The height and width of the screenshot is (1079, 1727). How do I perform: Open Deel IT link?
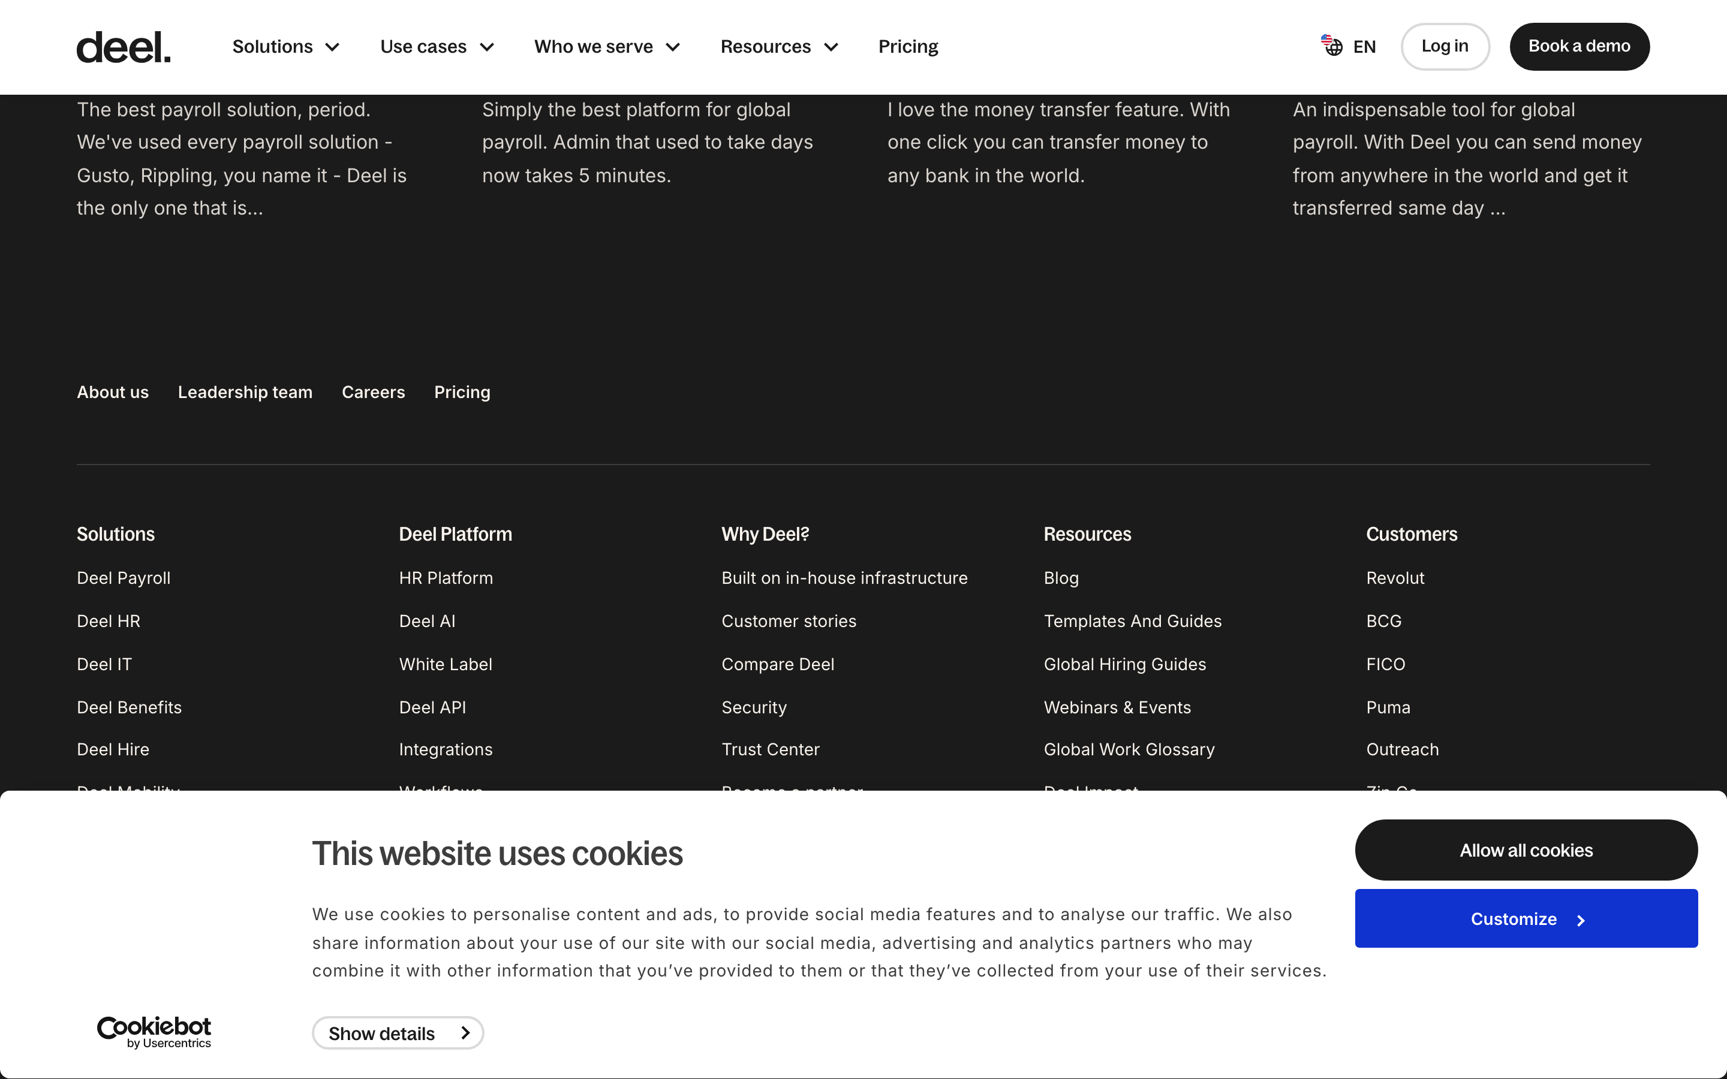coord(104,664)
